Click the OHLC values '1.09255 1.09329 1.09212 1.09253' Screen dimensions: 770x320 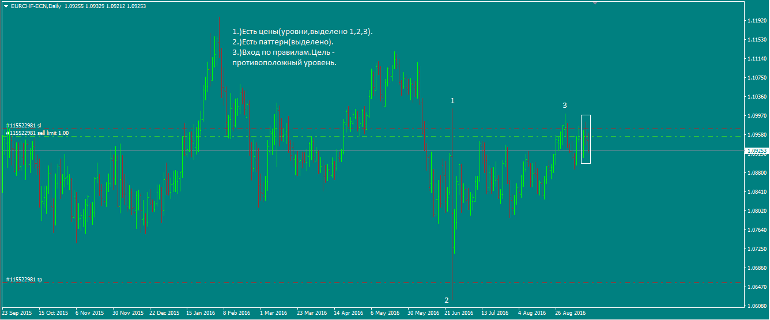coord(105,5)
